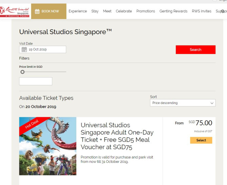The width and height of the screenshot is (227, 185).
Task: Expand the Price descending sort box
Action: pyautogui.click(x=183, y=103)
